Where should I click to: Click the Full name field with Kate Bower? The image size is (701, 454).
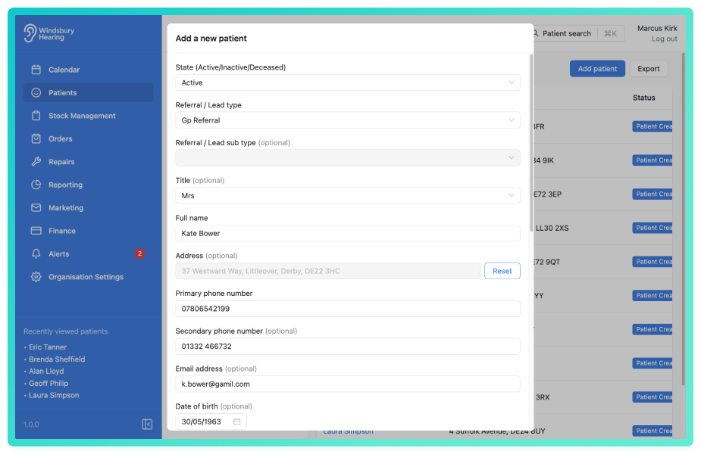pos(347,233)
